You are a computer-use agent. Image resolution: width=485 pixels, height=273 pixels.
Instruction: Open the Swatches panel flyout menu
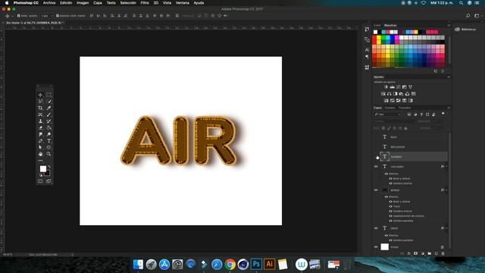pyautogui.click(x=449, y=25)
